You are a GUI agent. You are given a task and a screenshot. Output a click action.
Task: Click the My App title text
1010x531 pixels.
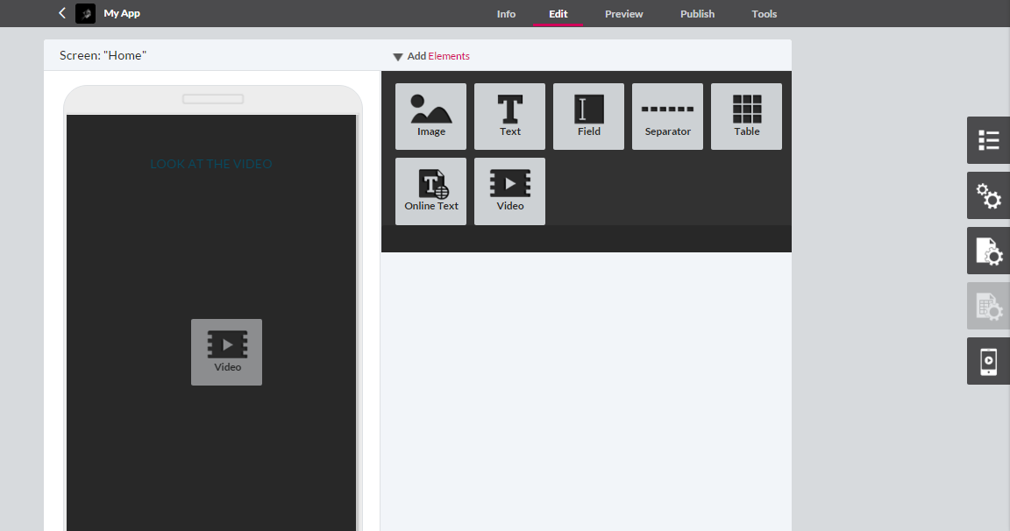click(122, 13)
